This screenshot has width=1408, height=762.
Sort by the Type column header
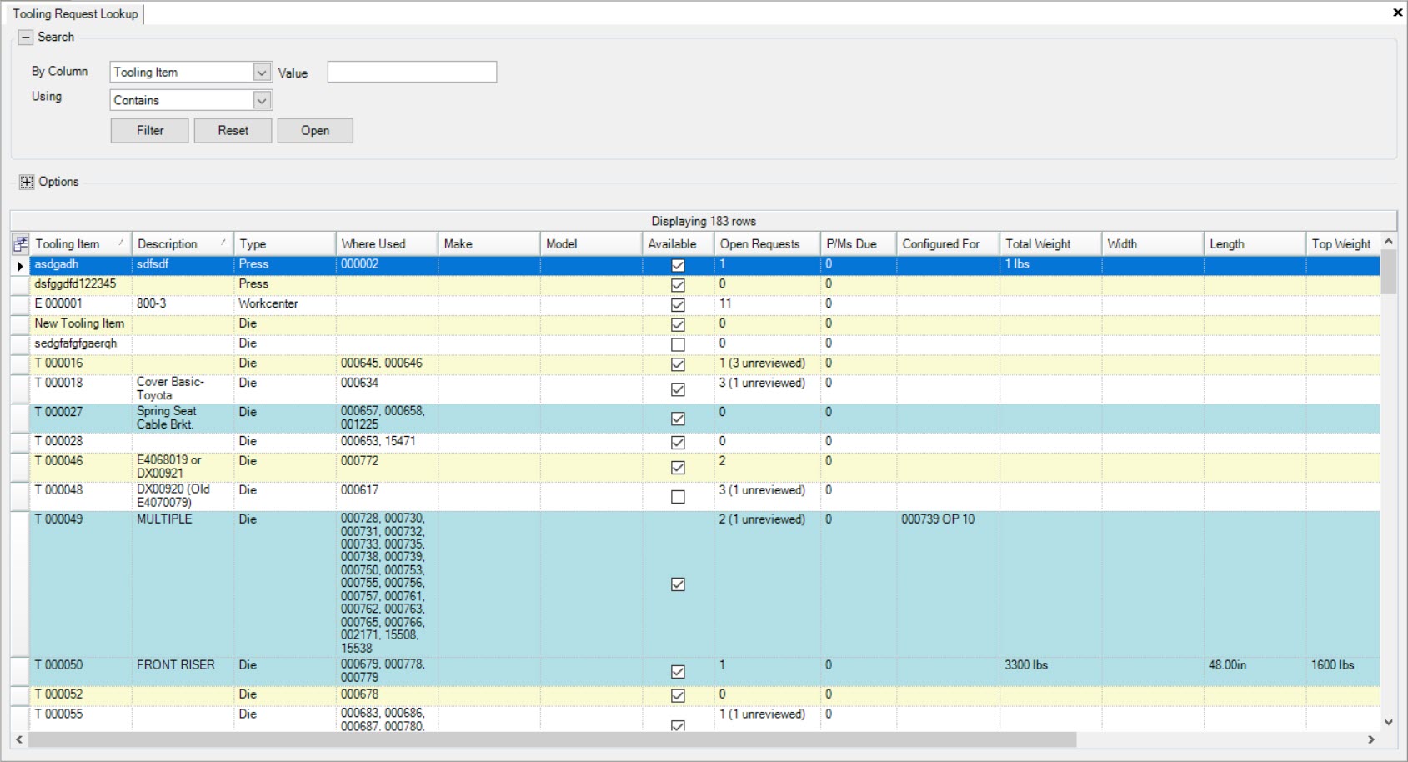[285, 244]
